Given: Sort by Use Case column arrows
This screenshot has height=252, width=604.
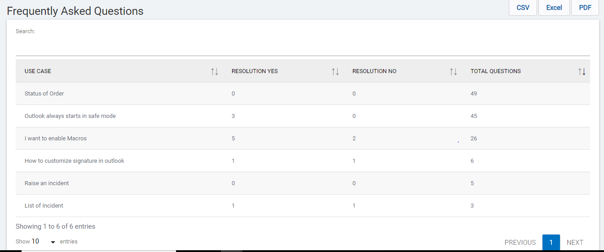Looking at the screenshot, I should click(215, 71).
